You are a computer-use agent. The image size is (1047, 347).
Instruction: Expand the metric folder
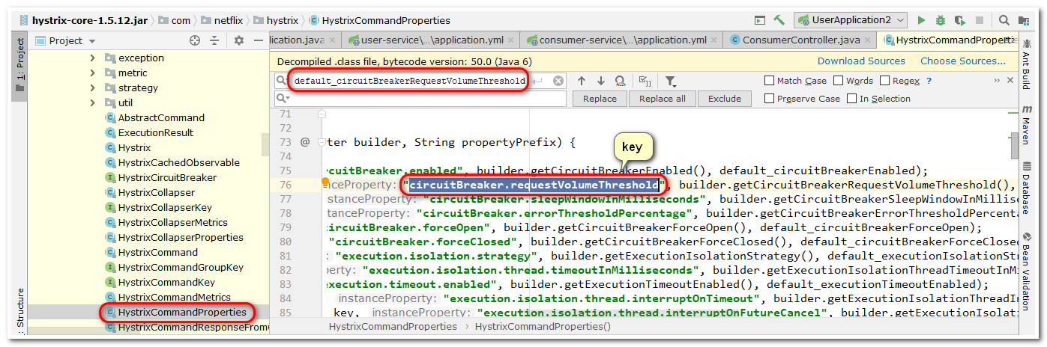click(92, 73)
